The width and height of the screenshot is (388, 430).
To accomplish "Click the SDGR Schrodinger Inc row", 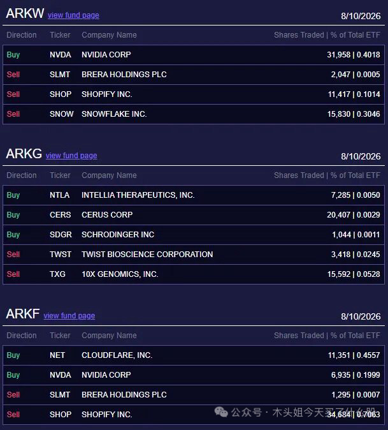I will (194, 235).
